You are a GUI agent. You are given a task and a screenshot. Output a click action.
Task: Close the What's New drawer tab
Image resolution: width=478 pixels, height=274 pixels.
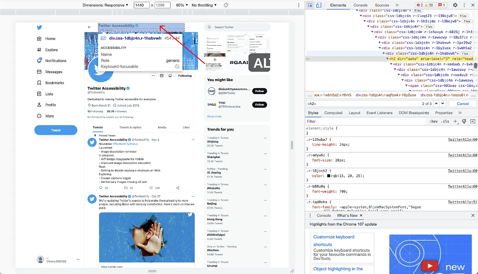pos(361,215)
